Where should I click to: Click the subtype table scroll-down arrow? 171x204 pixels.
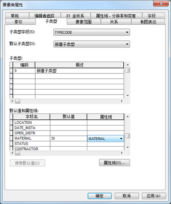(128, 95)
